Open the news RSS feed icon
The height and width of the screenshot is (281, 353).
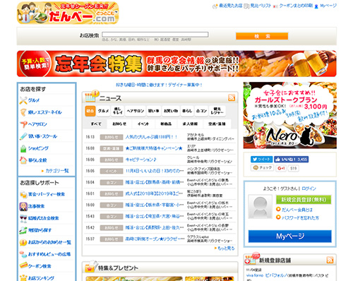click(232, 97)
